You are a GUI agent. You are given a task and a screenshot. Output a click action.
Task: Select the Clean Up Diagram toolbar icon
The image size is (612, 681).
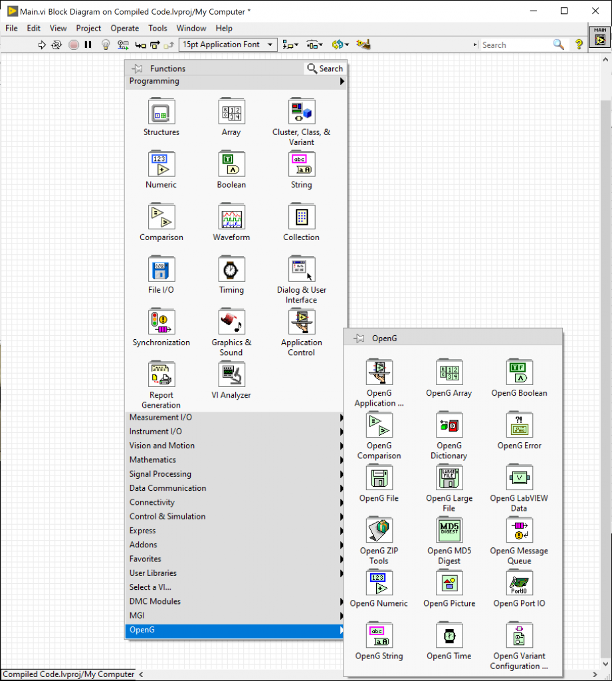[x=363, y=45]
